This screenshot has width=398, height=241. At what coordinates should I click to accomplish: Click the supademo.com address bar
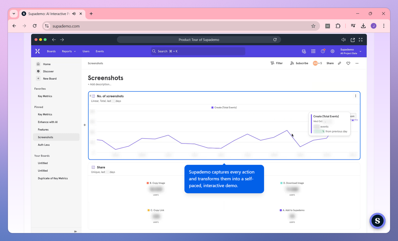pyautogui.click(x=181, y=26)
